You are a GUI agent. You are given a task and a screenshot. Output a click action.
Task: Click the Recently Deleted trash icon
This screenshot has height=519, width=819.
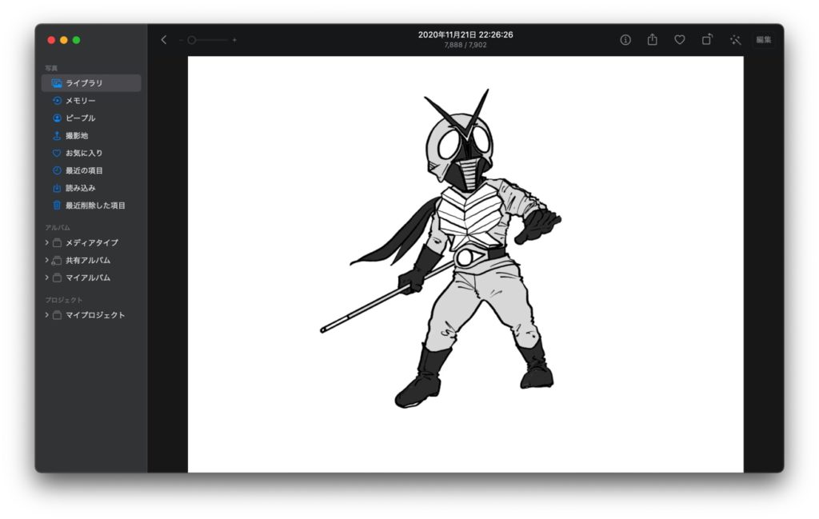(57, 206)
